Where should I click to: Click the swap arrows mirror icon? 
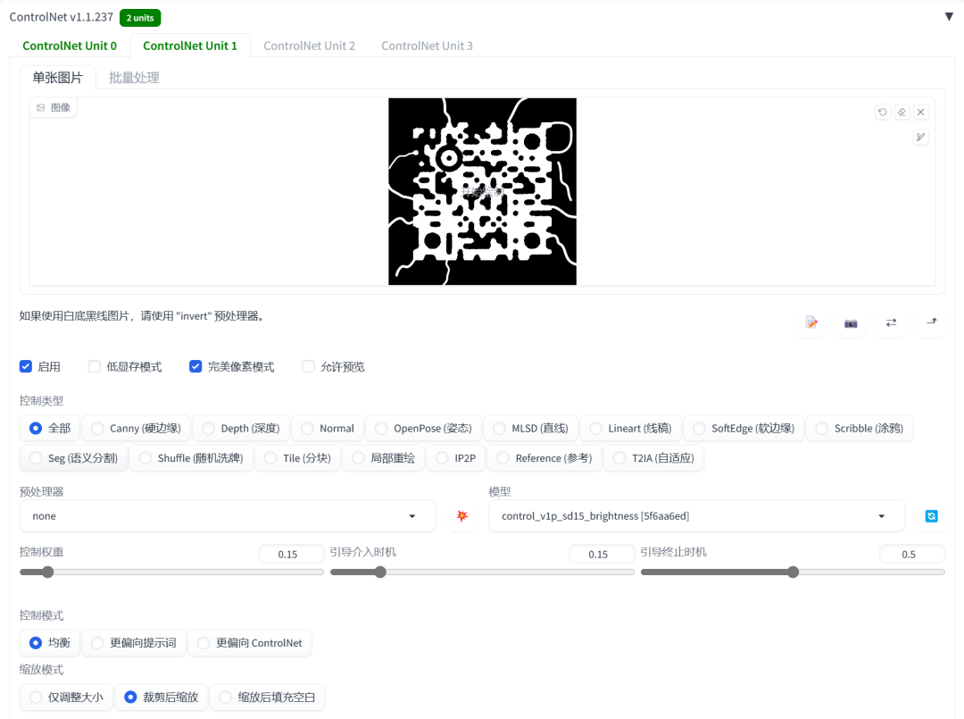pyautogui.click(x=891, y=323)
